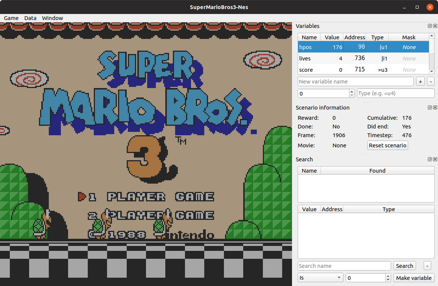Screen dimensions: 438x286
Task: Click the hpos type cell |u1
Action: click(377, 47)
